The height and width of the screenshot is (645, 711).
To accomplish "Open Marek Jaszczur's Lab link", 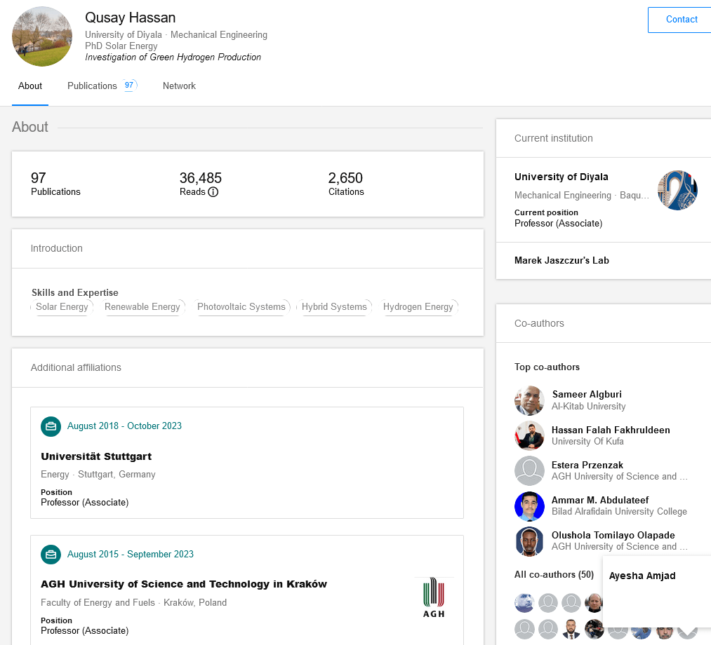I will pos(562,260).
